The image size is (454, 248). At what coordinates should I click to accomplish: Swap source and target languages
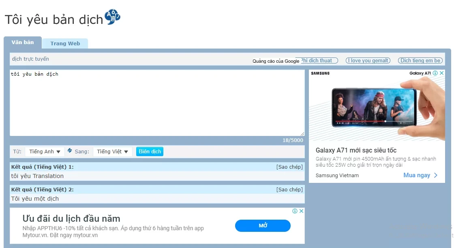[x=70, y=151]
